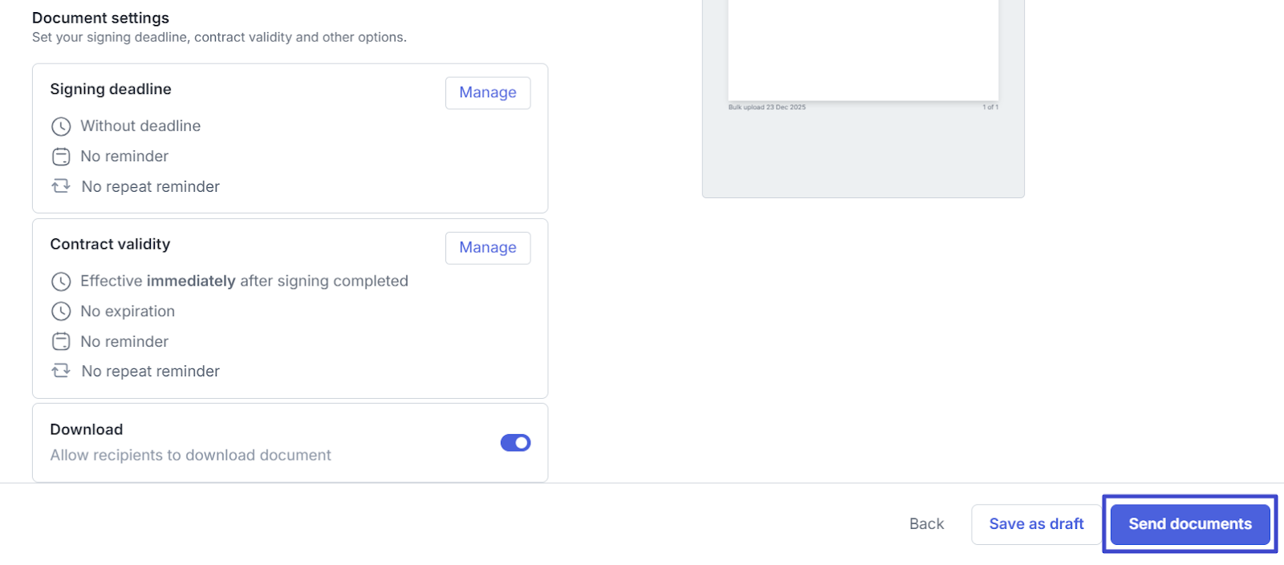Click the No expiration label
The height and width of the screenshot is (565, 1284).
tap(128, 311)
